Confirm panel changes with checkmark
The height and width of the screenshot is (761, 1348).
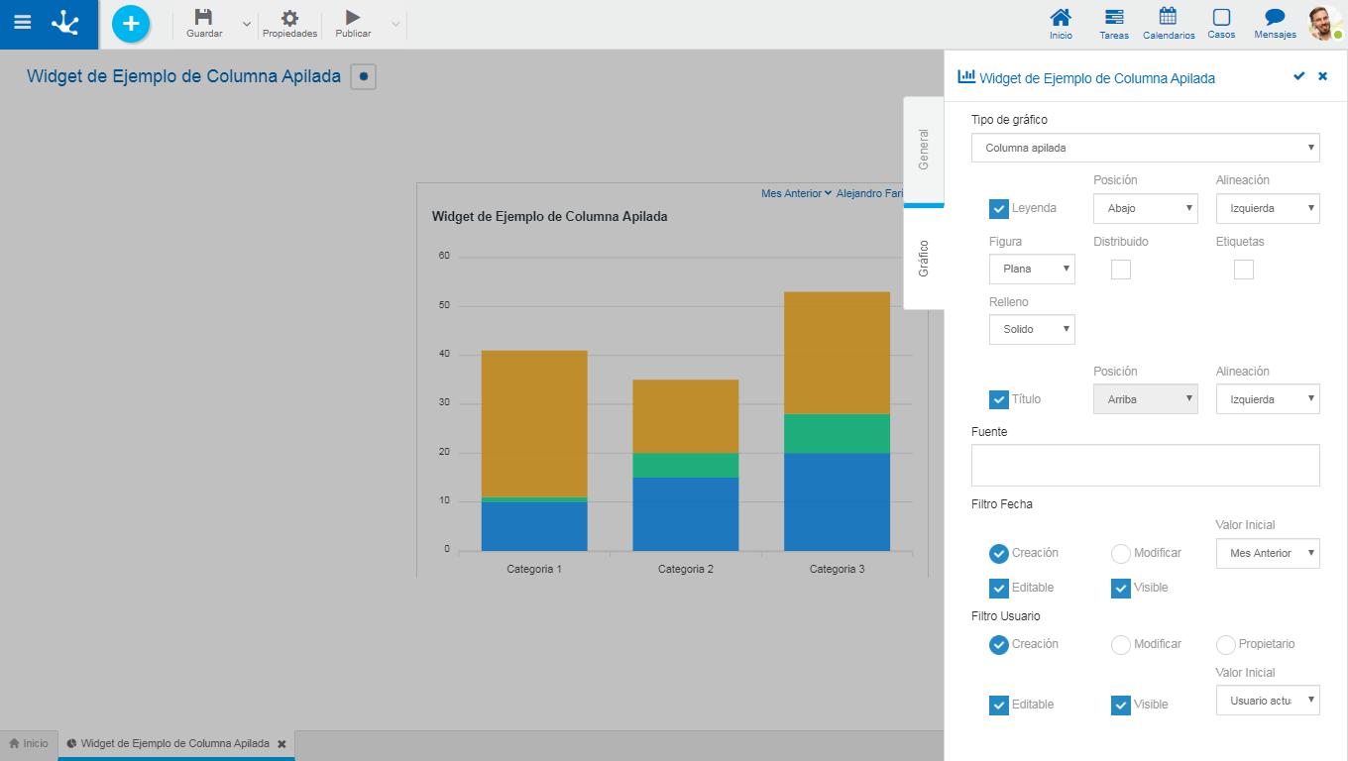tap(1299, 76)
